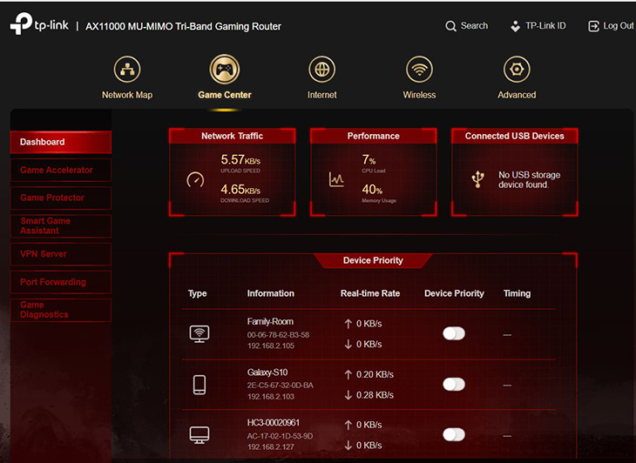Open VPN Server settings
Screen dimensions: 636x463
(61, 254)
